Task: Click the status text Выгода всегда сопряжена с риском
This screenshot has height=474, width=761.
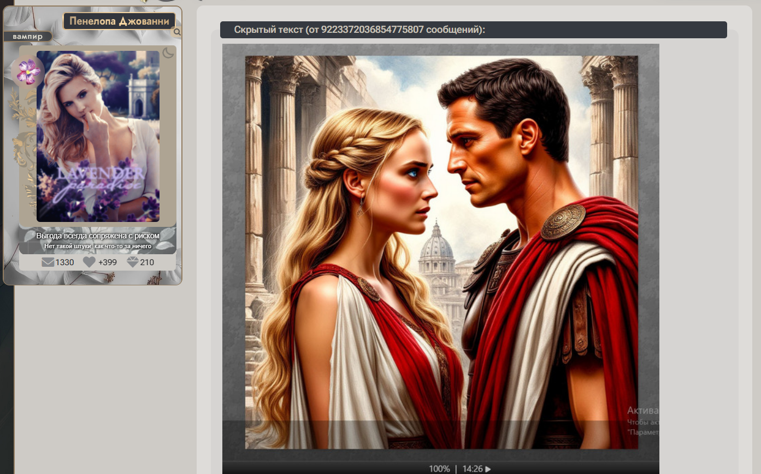Action: 98,236
